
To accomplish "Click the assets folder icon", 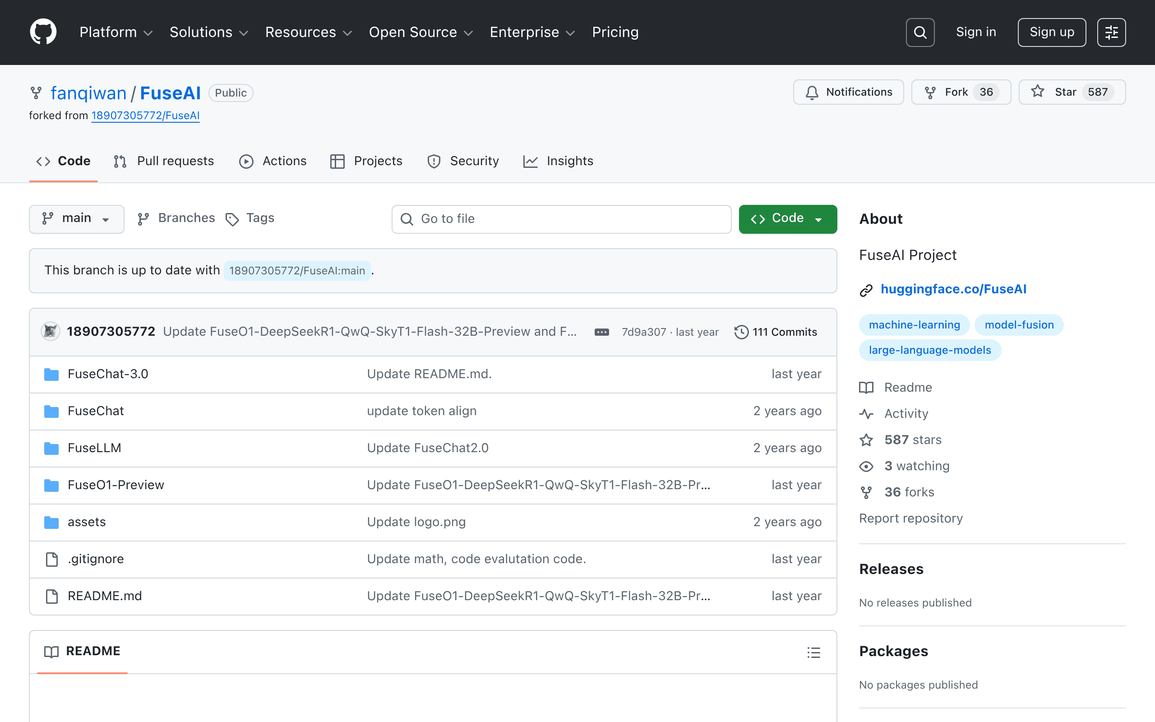I will click(x=51, y=523).
